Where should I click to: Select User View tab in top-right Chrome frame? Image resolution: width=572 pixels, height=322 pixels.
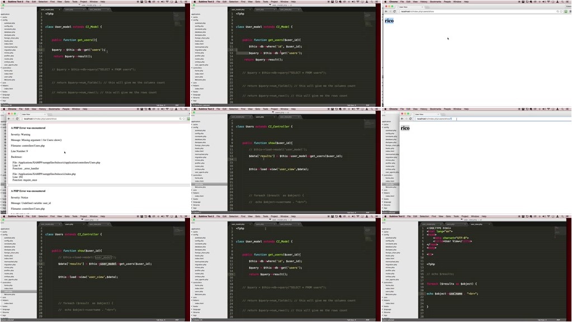click(409, 7)
